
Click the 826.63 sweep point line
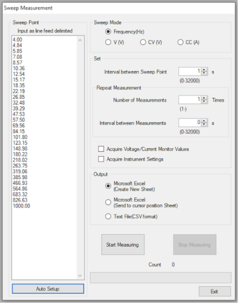coord(20,200)
